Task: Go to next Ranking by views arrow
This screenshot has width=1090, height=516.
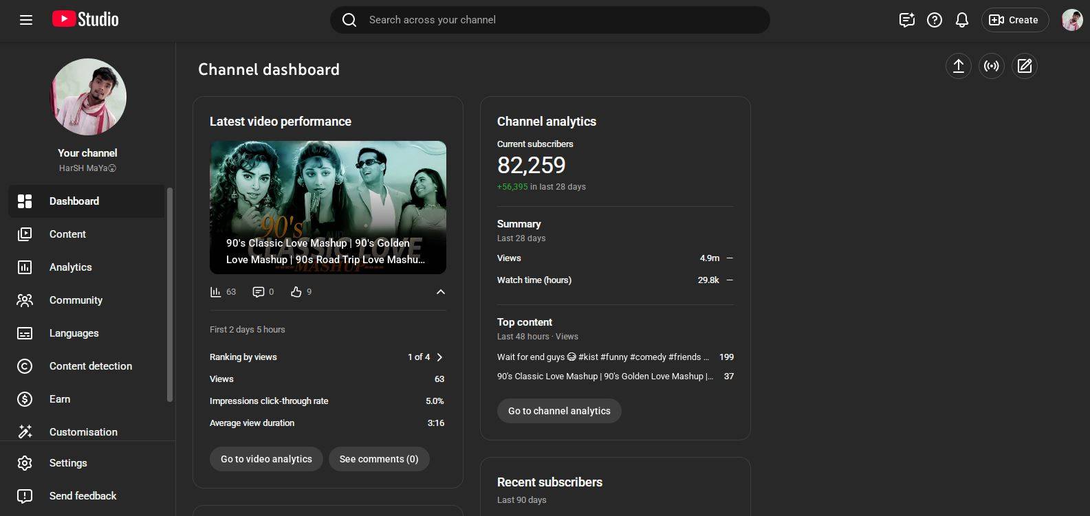Action: [x=439, y=357]
